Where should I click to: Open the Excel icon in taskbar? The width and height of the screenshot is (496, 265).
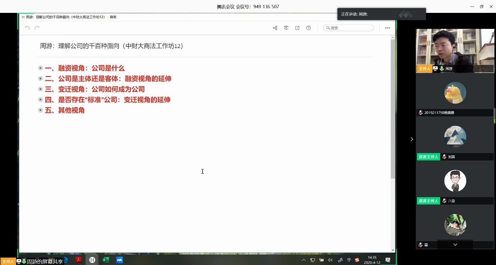(x=106, y=260)
